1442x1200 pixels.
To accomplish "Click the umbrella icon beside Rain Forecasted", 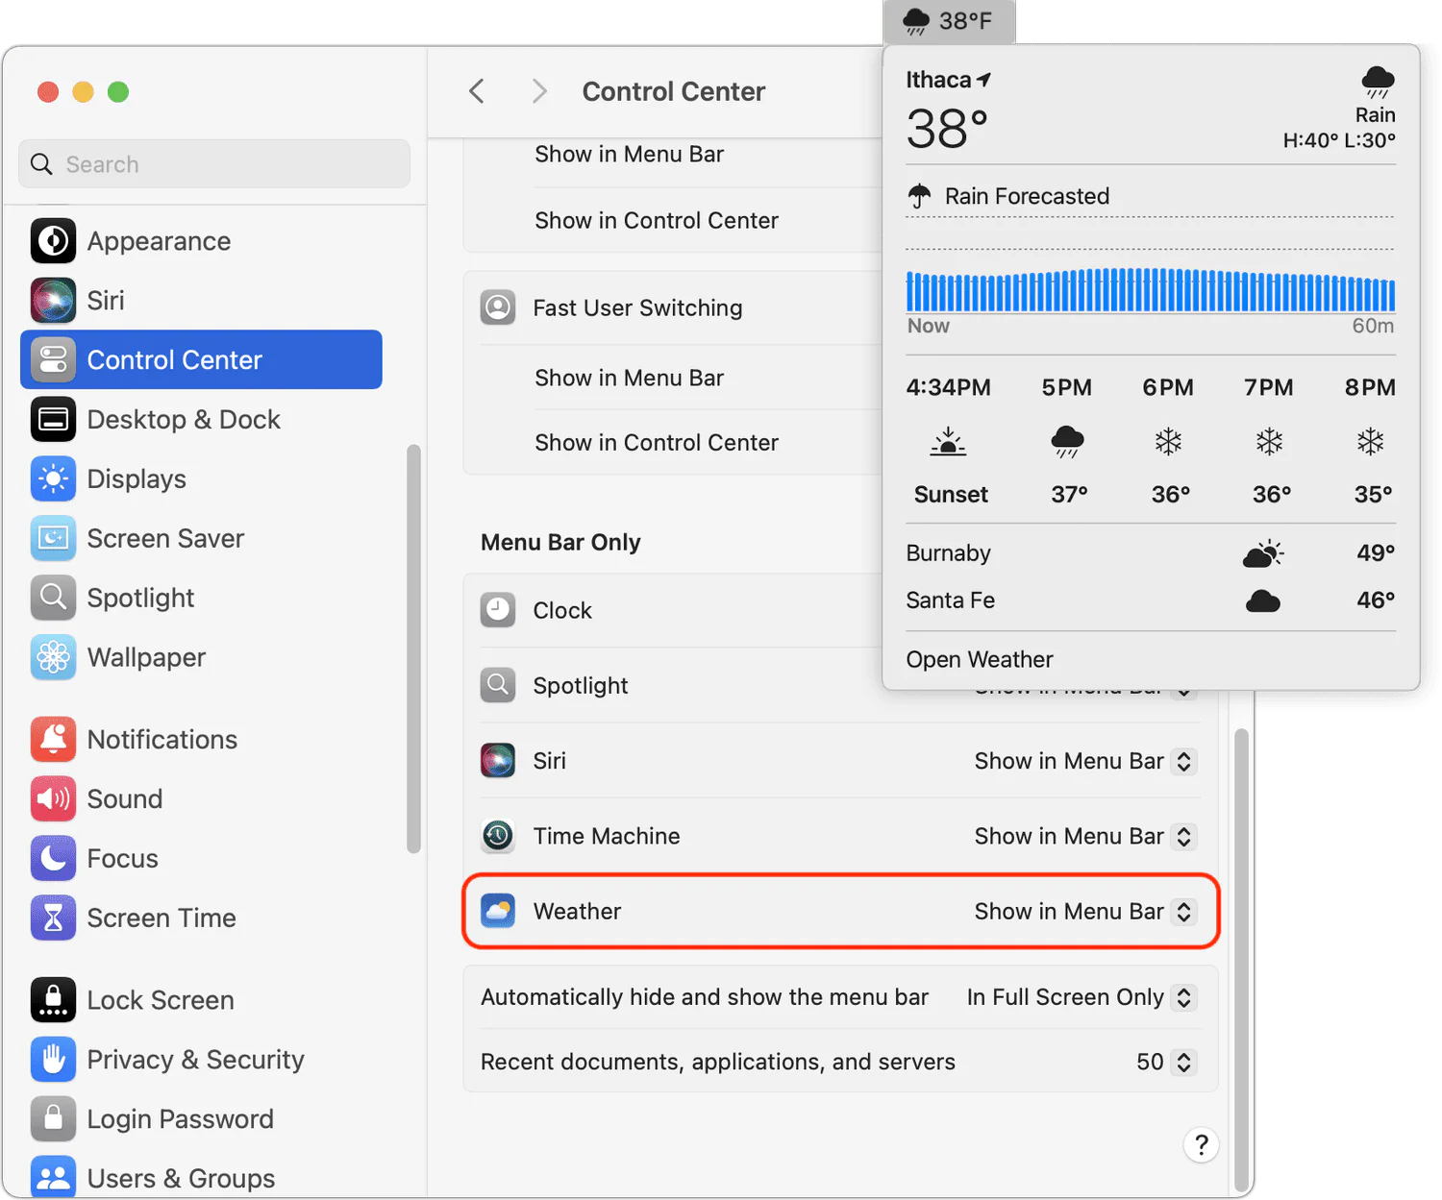I will [920, 196].
